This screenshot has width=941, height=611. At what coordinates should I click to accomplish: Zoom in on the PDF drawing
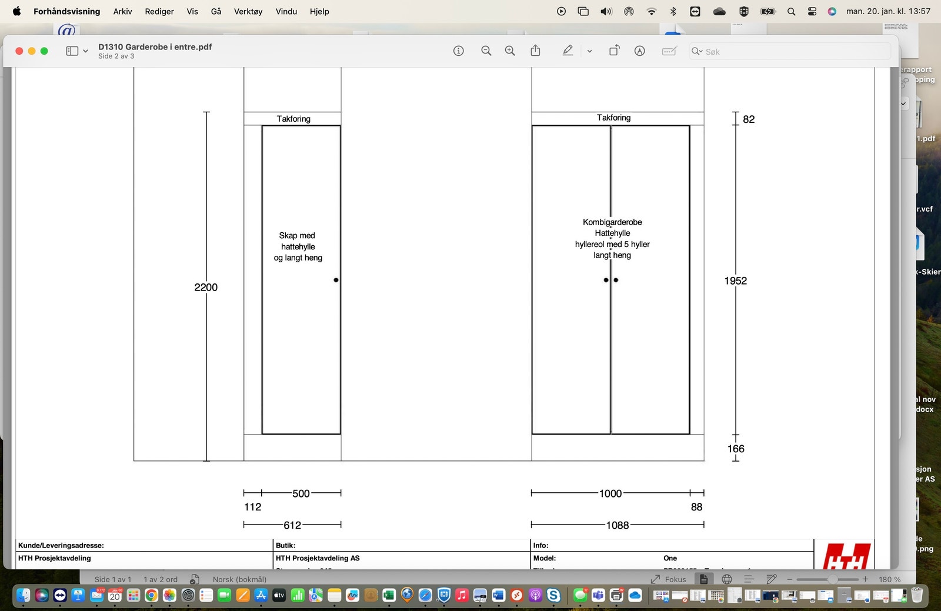(x=510, y=51)
